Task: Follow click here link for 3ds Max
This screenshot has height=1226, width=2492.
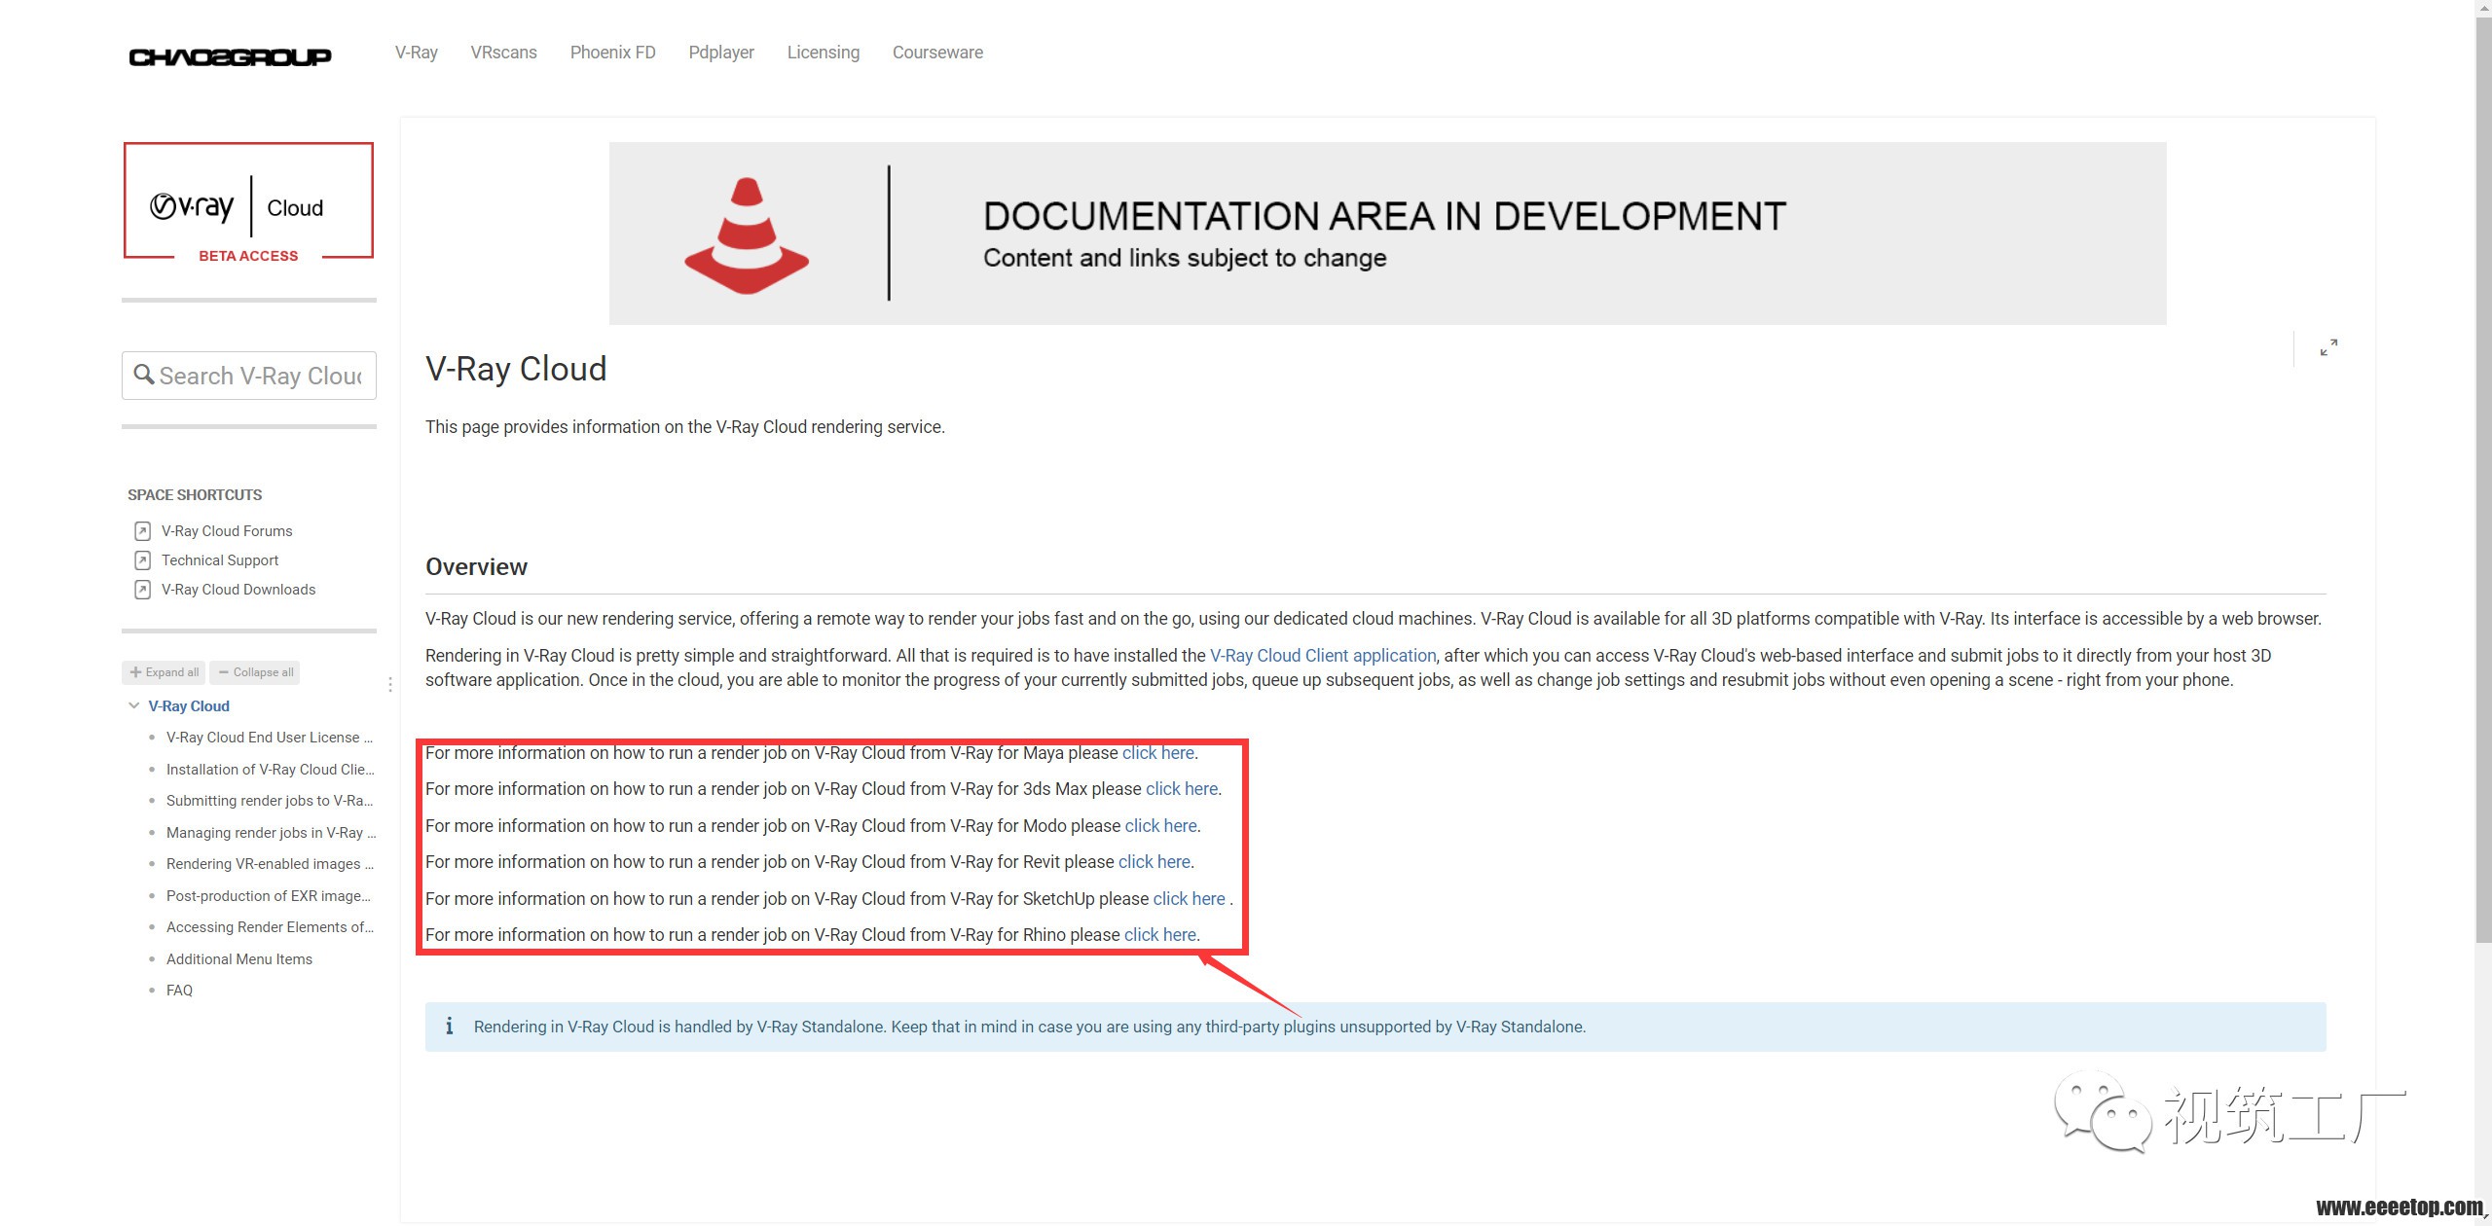Action: [1182, 789]
